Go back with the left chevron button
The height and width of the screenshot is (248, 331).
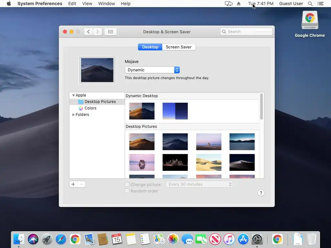[89, 32]
